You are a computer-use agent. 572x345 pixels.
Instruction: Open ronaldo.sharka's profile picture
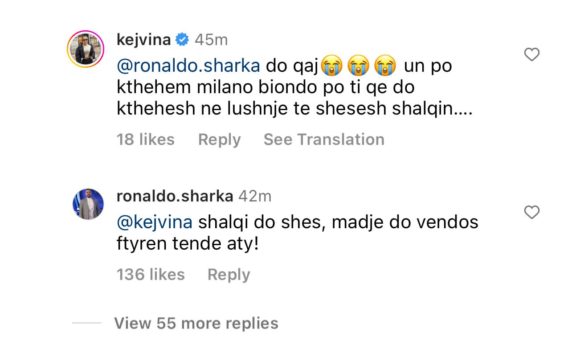tap(88, 204)
